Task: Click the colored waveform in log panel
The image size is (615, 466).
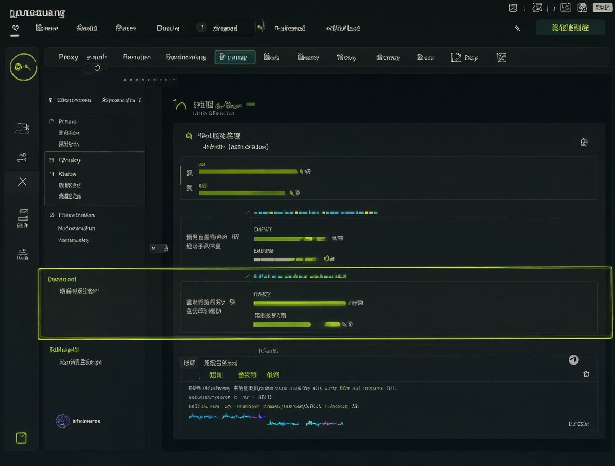Action: 266,419
